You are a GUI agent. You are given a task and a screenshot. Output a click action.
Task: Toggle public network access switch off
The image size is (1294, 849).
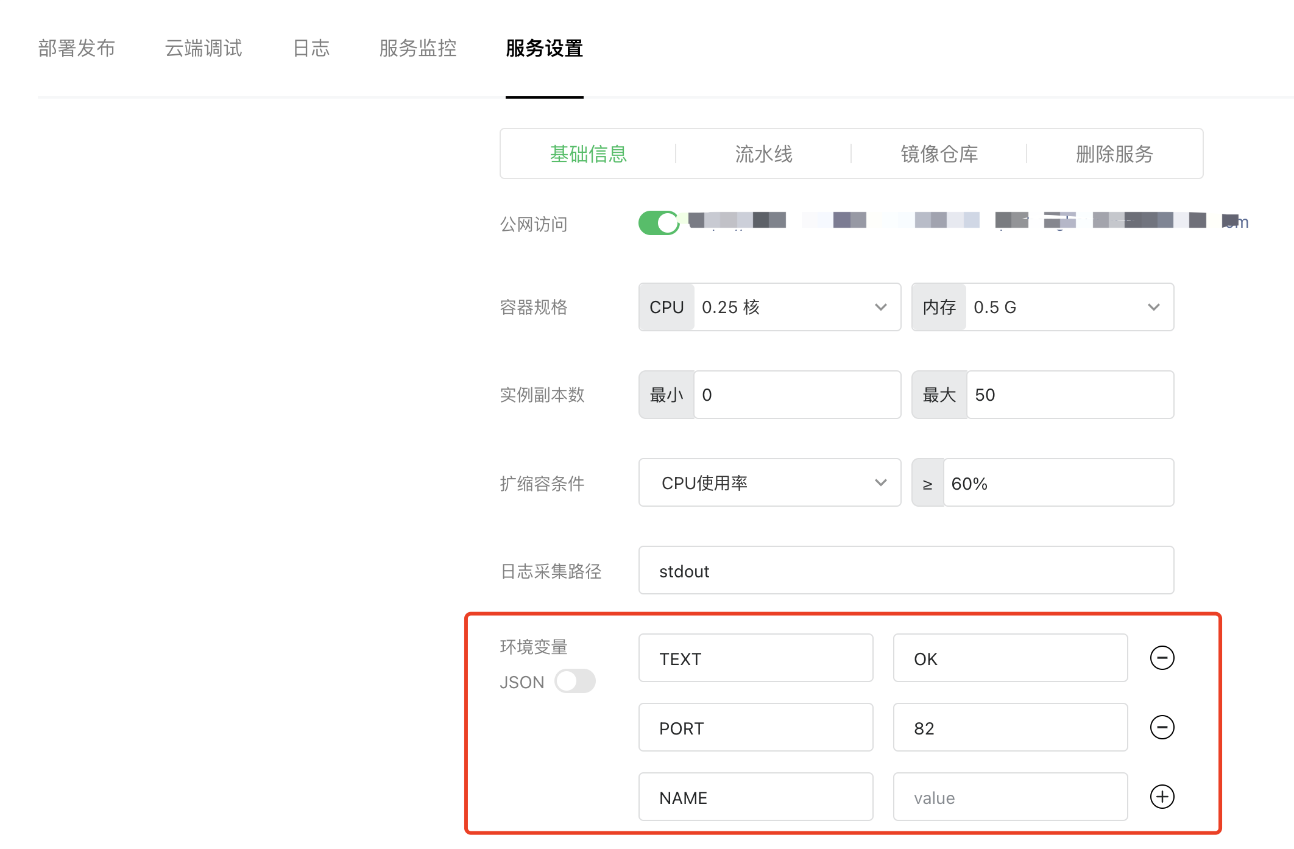(x=659, y=223)
